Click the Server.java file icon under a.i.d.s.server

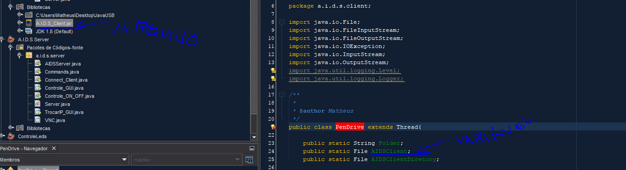point(38,104)
